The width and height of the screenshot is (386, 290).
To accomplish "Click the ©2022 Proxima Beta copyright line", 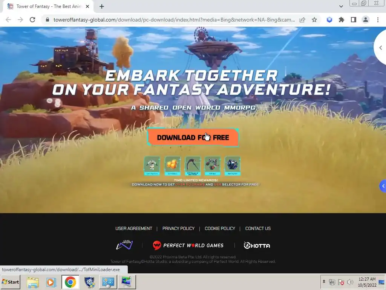I will click(193, 257).
